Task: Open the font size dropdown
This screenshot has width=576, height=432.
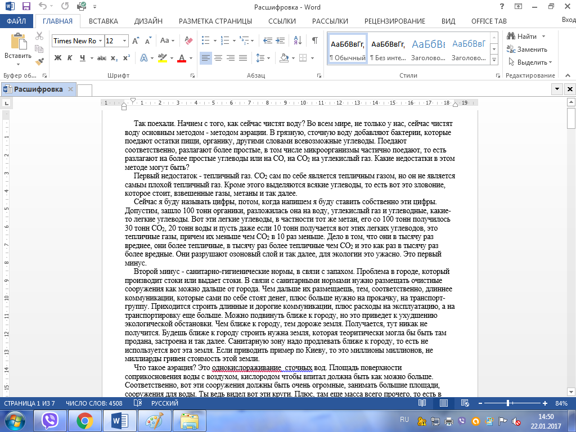Action: tap(124, 40)
